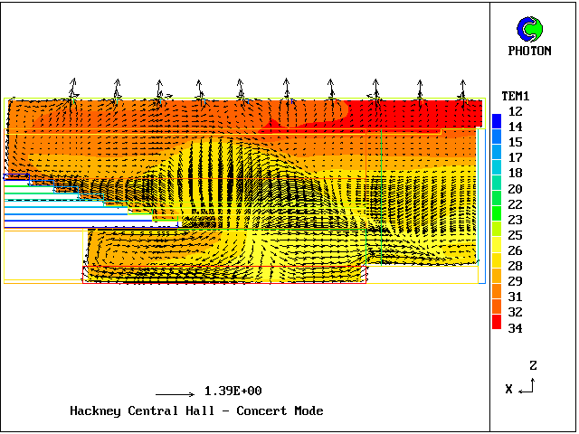Select the legend value 34

click(x=515, y=328)
